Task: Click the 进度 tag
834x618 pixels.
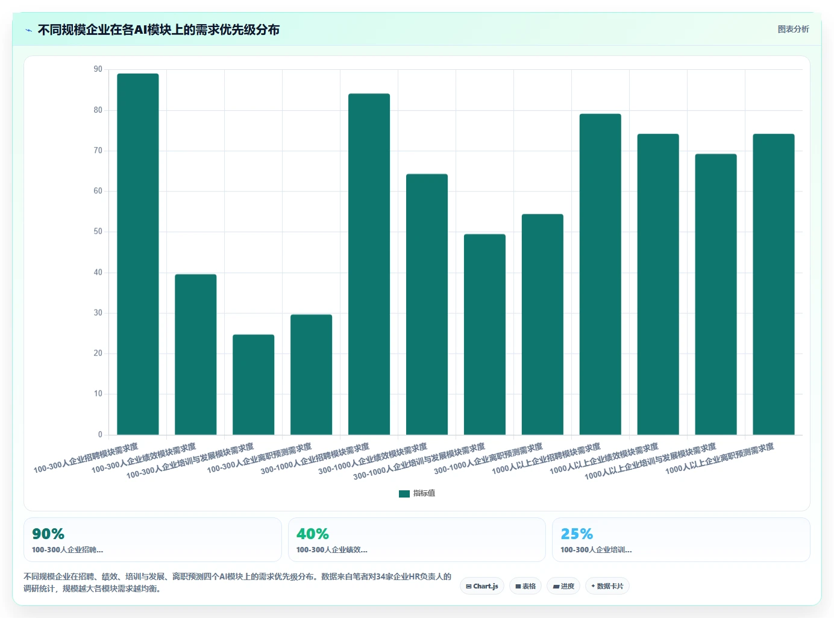Action: 563,586
